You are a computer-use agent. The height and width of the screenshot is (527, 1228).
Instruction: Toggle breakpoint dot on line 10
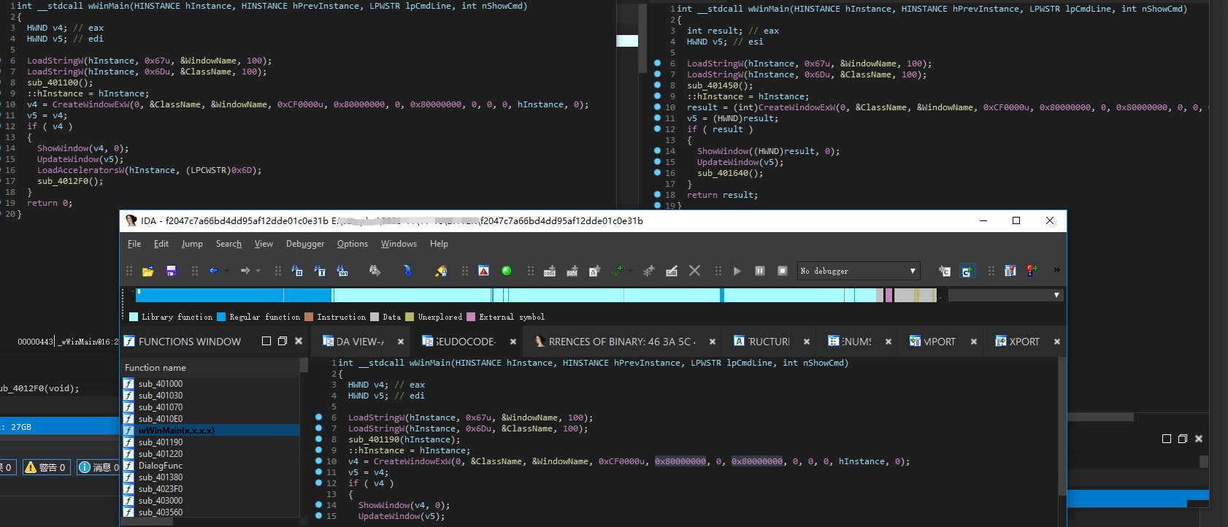click(318, 461)
